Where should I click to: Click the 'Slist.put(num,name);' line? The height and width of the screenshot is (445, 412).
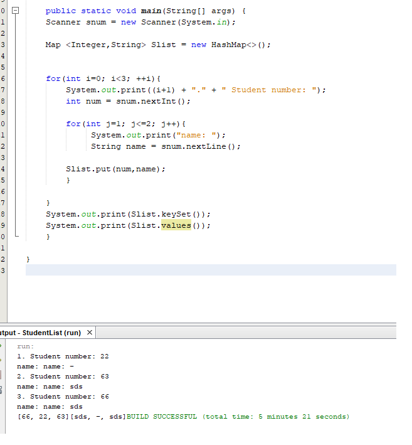[115, 169]
